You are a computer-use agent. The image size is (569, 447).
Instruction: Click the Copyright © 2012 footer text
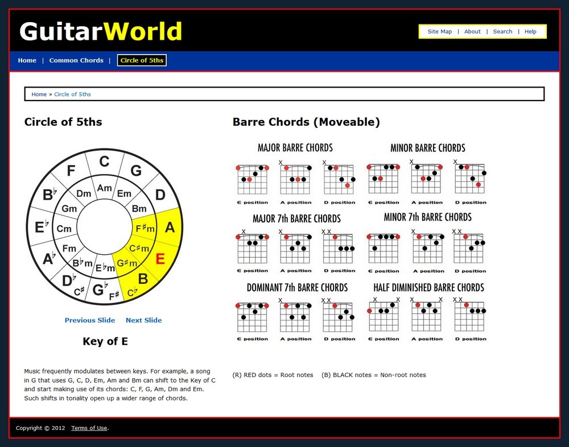40,428
